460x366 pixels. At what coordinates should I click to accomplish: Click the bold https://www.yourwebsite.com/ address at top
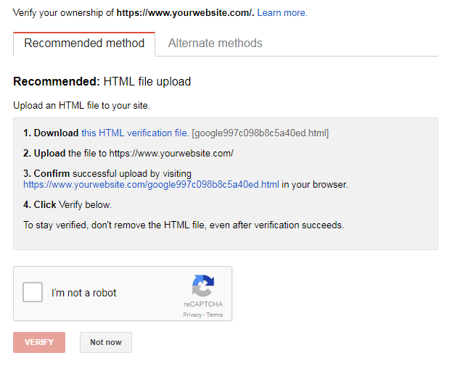coord(186,13)
